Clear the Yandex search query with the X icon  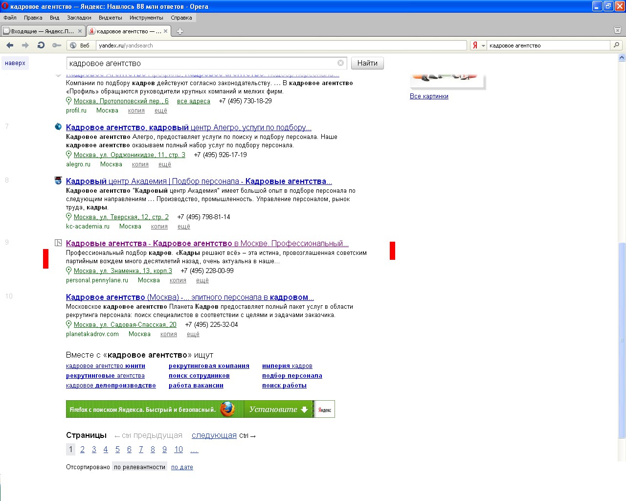pyautogui.click(x=341, y=63)
